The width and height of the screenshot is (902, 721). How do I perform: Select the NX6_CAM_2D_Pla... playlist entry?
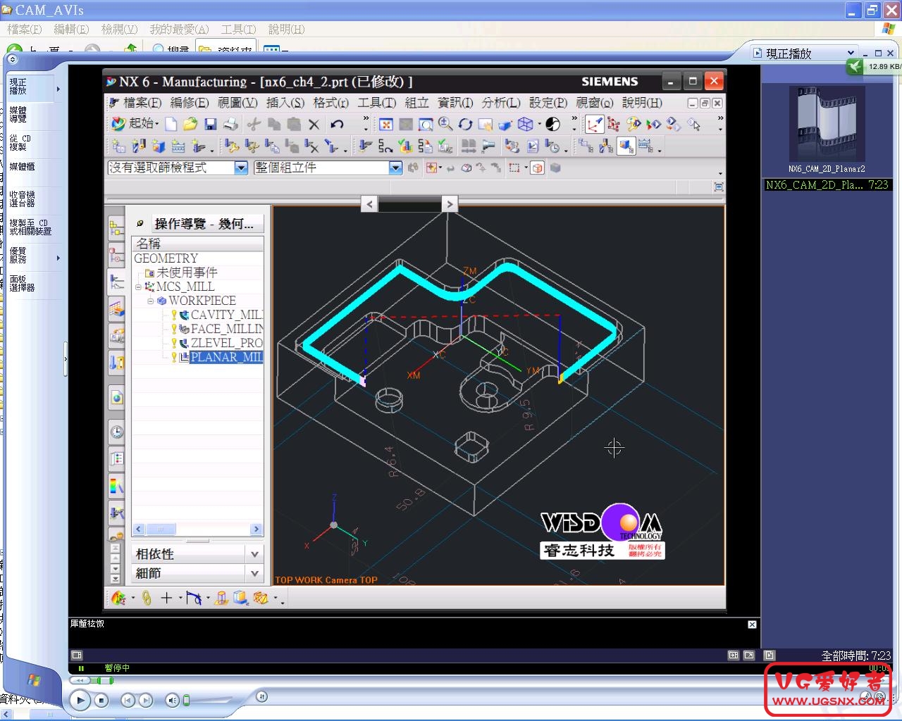pyautogui.click(x=828, y=184)
